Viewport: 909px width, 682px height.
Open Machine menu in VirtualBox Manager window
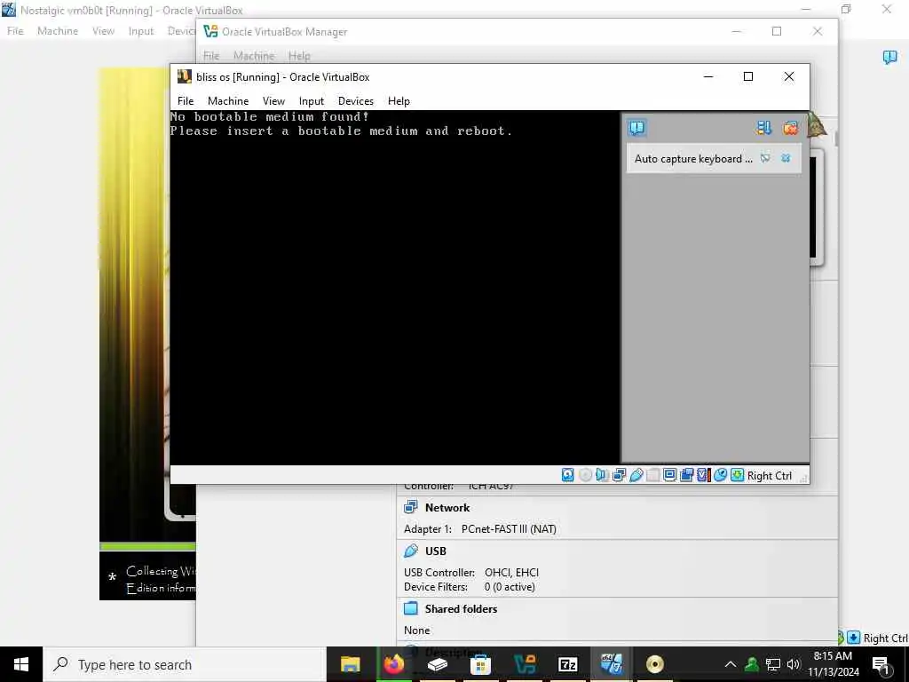[254, 56]
